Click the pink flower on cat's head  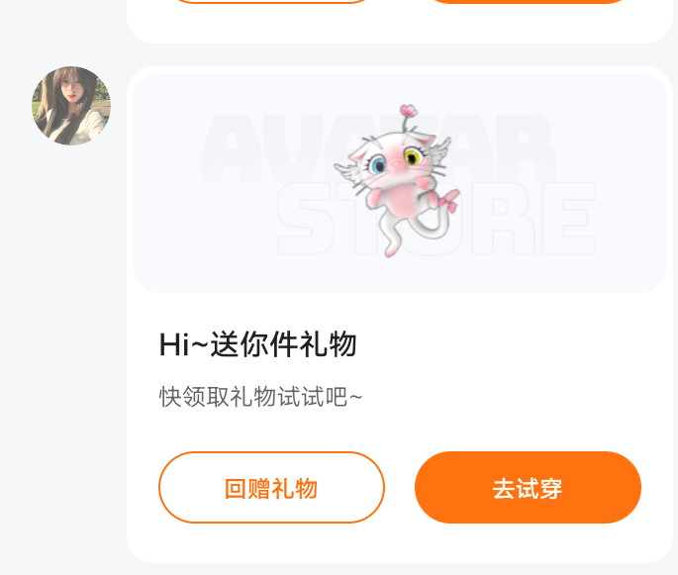click(x=409, y=111)
